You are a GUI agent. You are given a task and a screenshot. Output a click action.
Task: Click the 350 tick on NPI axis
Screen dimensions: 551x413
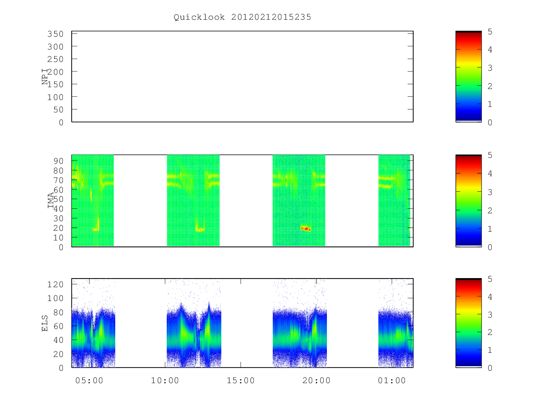[x=55, y=34]
